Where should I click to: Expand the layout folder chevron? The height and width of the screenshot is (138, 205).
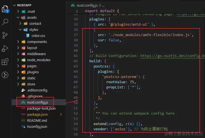18,48
